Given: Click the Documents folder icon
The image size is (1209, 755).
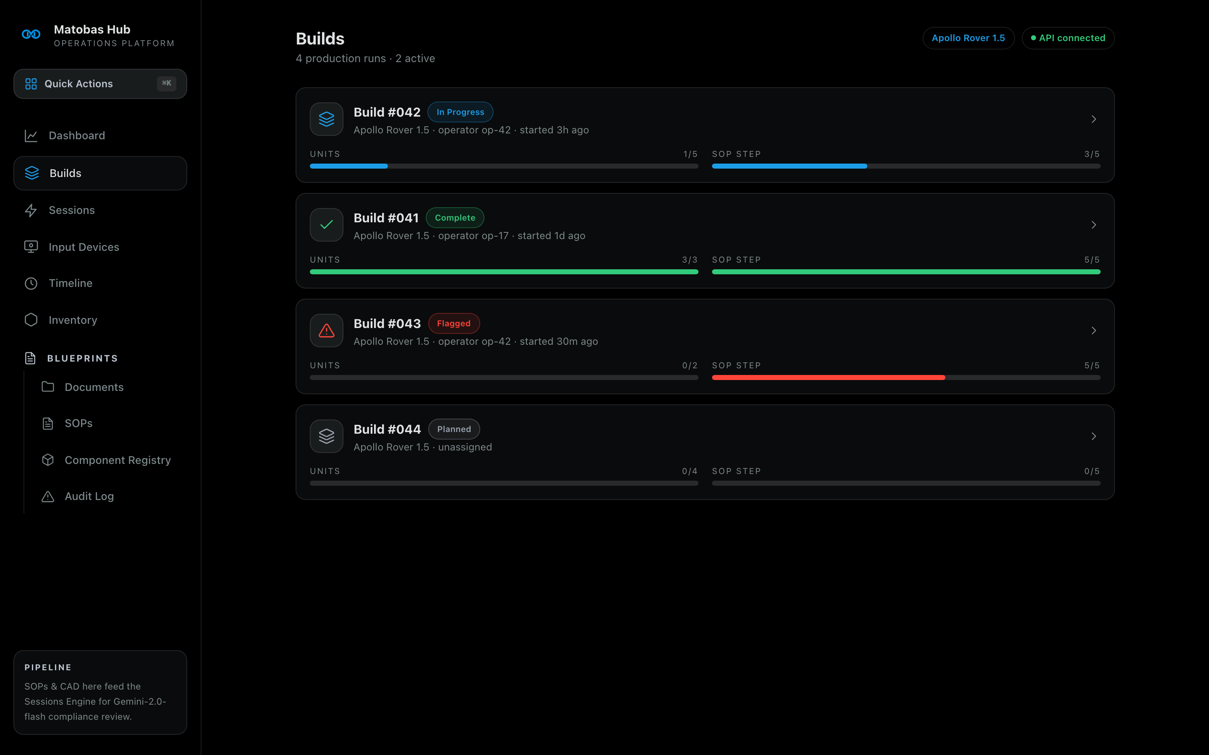Looking at the screenshot, I should [x=48, y=387].
